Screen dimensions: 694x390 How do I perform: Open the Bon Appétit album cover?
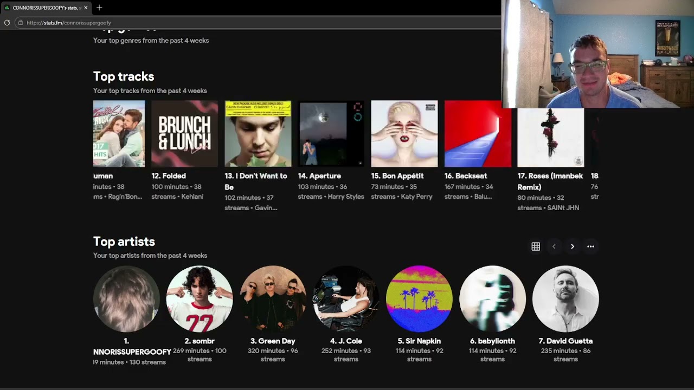[x=404, y=134]
